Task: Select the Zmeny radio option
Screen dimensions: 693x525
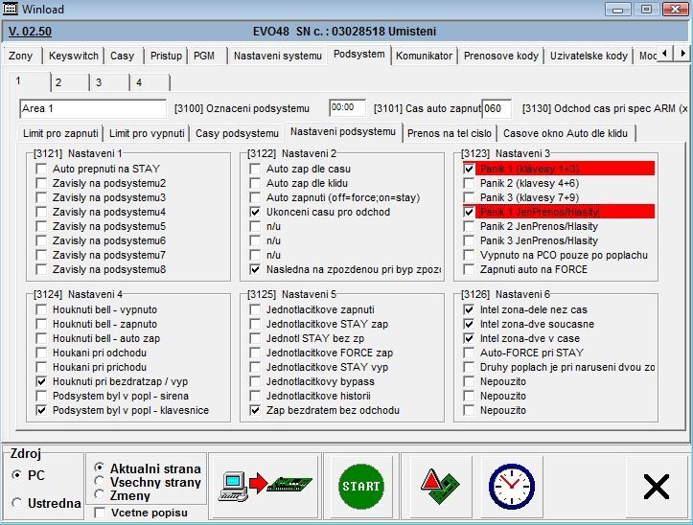Action: 100,494
